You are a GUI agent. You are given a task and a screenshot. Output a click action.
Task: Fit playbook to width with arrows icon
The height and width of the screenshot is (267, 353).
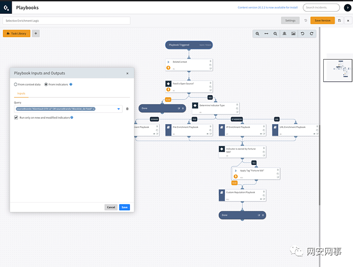click(266, 34)
